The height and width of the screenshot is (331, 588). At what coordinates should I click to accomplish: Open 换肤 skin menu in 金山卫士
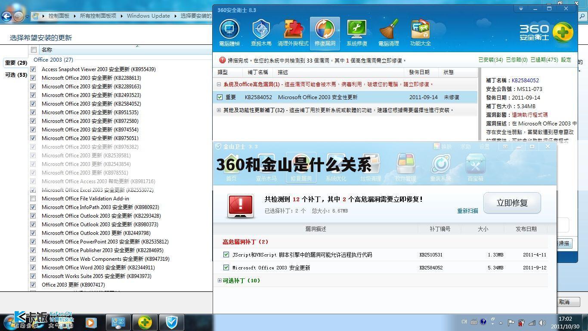(443, 147)
